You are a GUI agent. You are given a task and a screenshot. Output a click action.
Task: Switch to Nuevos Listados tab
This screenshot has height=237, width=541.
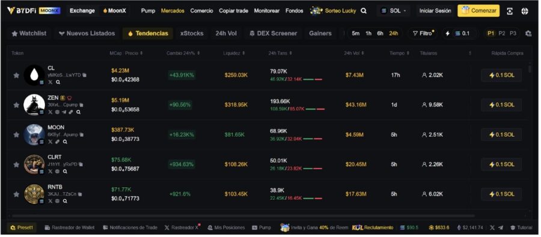pos(87,34)
